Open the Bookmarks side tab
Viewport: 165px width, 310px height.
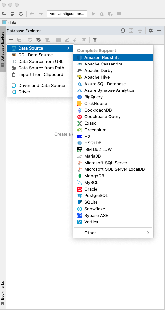click(3, 293)
